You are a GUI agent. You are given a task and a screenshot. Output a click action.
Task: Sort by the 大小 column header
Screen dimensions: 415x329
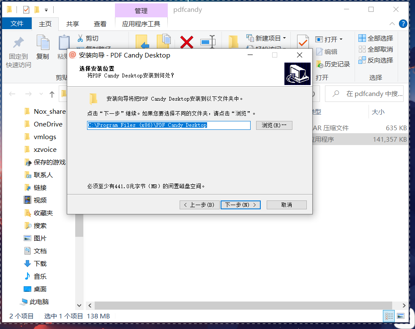pos(378,112)
